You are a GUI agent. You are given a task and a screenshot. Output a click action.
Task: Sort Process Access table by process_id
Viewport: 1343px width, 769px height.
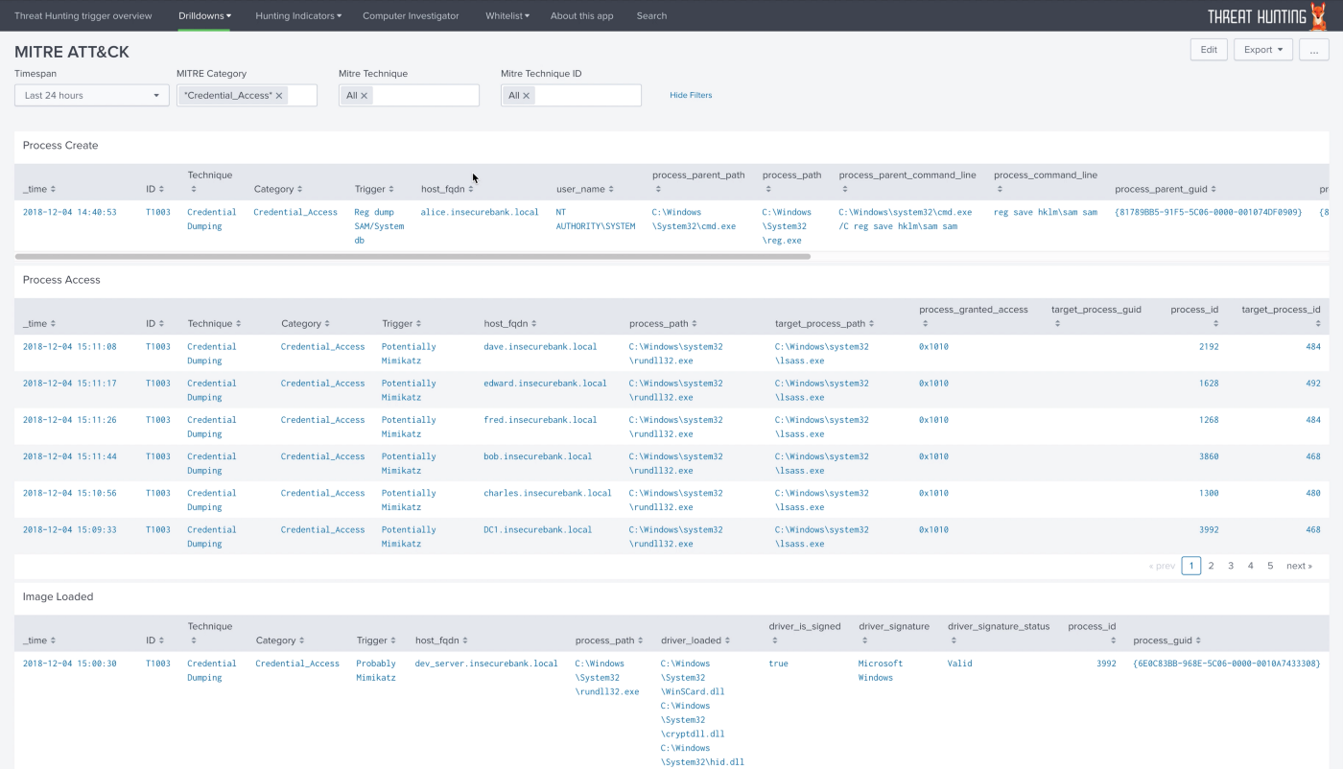click(1194, 316)
